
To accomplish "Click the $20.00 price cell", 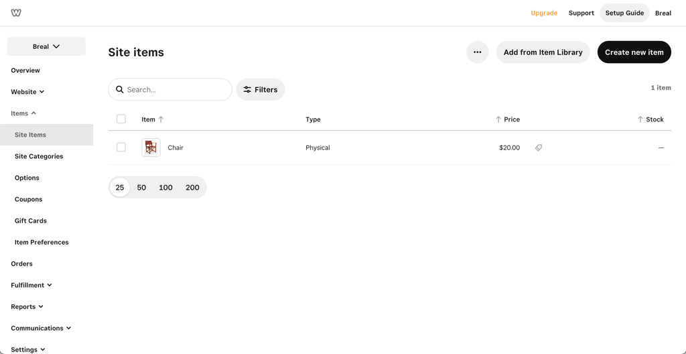I will click(x=510, y=147).
